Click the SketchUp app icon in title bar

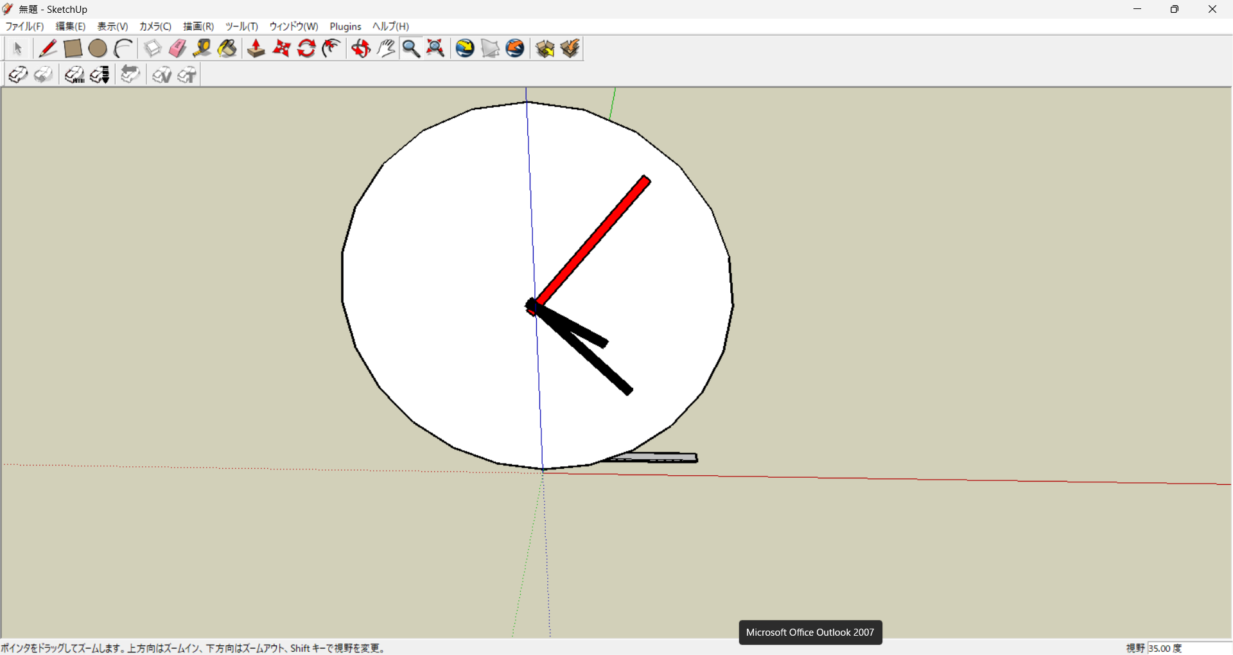tap(8, 9)
